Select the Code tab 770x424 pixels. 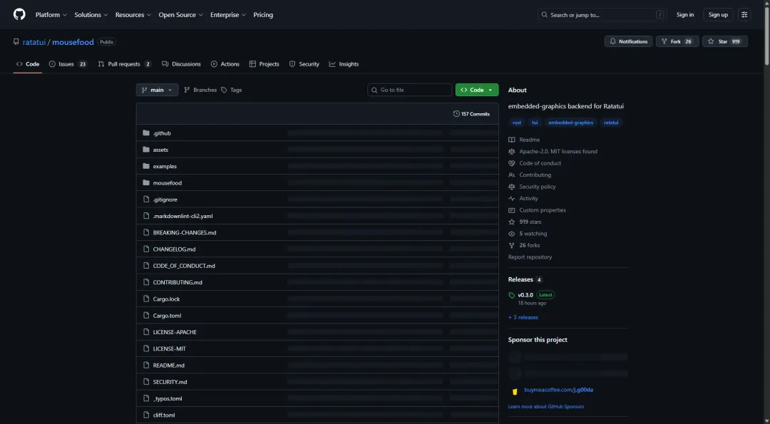click(28, 64)
